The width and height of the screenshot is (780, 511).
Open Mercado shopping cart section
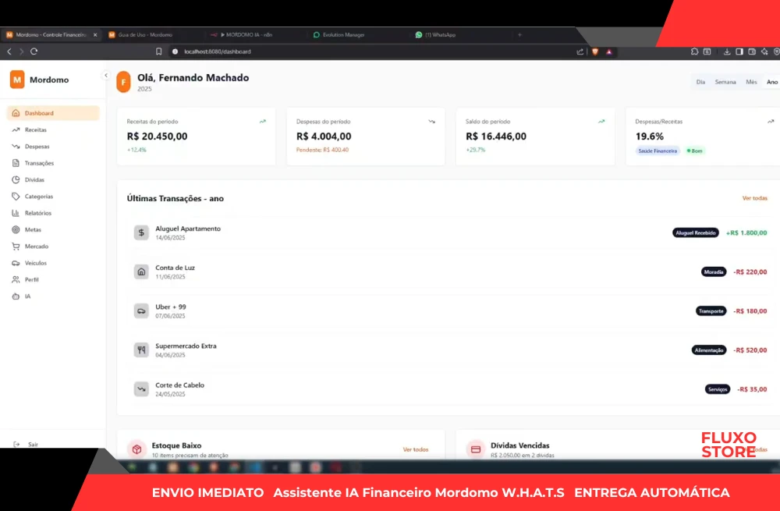(x=16, y=247)
